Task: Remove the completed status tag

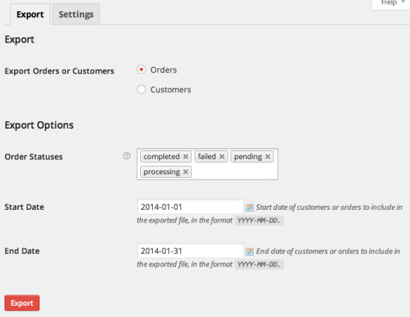Action: [186, 156]
